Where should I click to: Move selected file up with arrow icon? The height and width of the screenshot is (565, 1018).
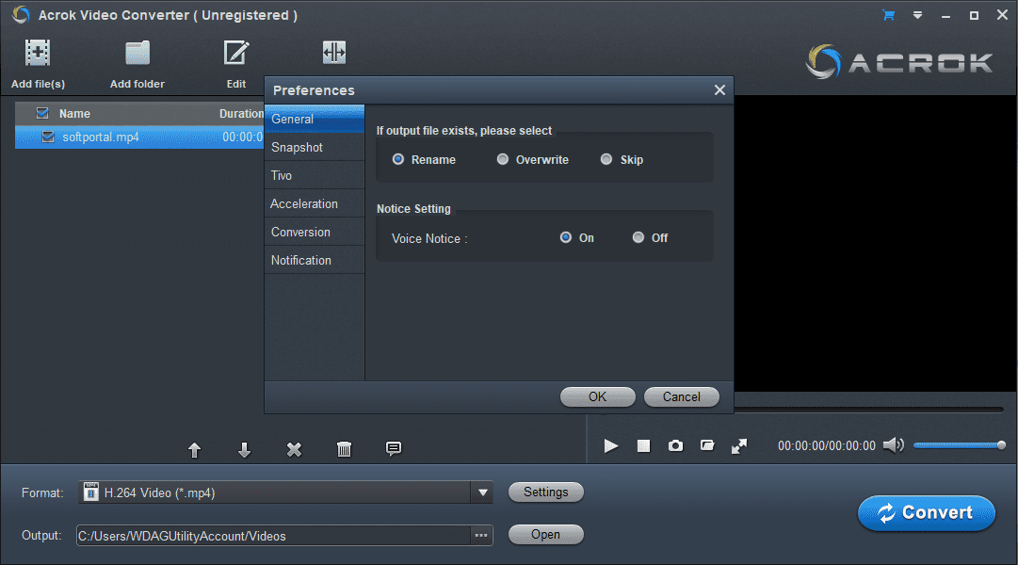[x=194, y=449]
